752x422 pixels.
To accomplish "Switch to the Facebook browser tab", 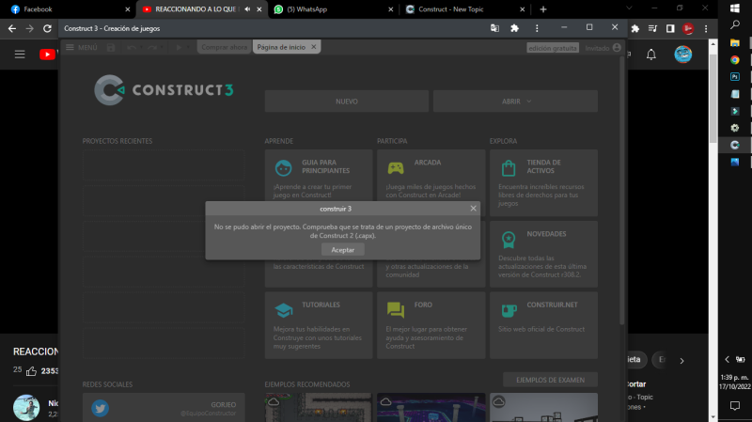I will (x=70, y=9).
